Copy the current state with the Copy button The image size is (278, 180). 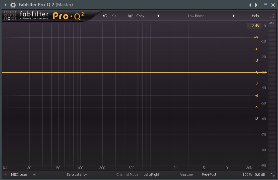tap(140, 16)
